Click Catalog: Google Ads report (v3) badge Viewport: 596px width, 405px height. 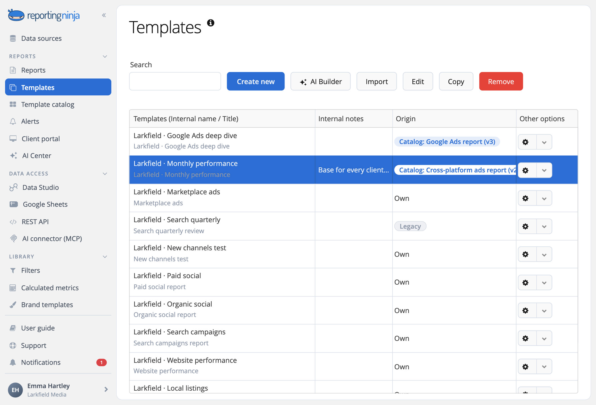447,142
